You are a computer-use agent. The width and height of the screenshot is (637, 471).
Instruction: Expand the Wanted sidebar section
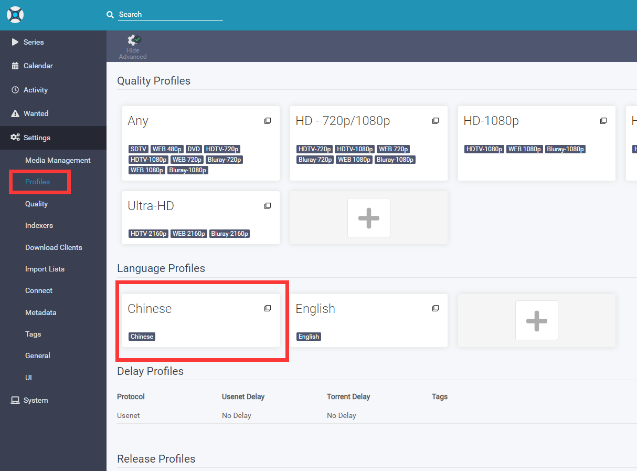(36, 113)
